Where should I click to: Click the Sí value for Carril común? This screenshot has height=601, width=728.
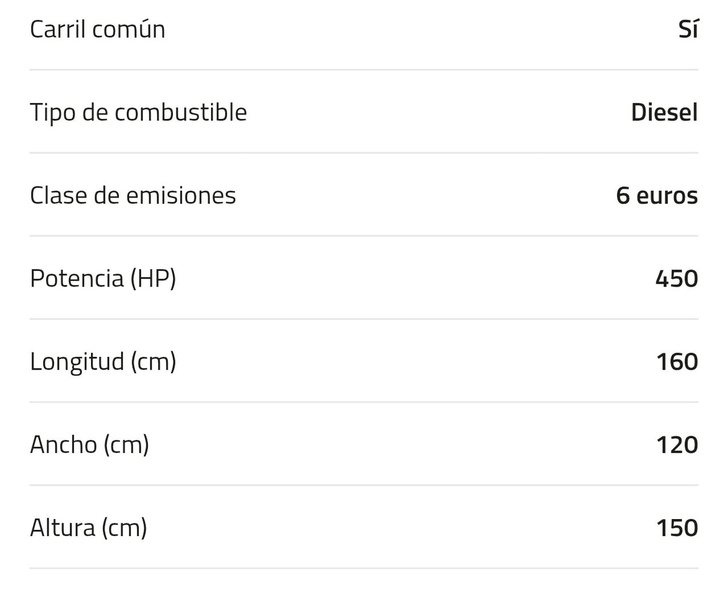click(688, 29)
